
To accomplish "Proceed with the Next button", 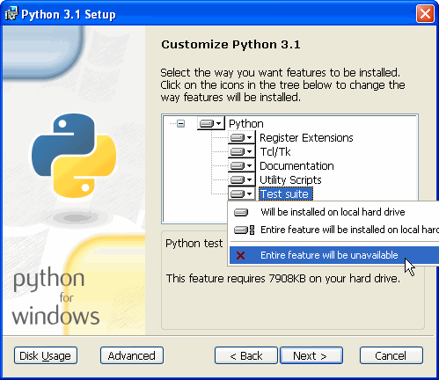I will tap(311, 355).
